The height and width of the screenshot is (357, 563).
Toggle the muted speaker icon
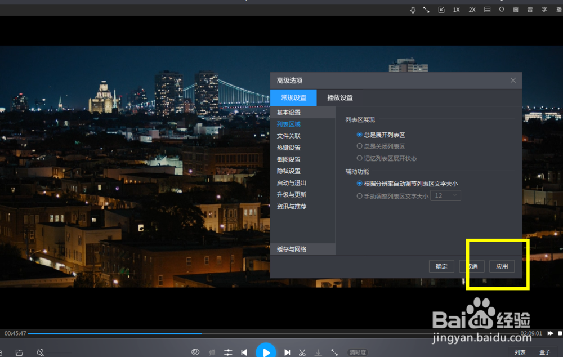click(x=41, y=352)
